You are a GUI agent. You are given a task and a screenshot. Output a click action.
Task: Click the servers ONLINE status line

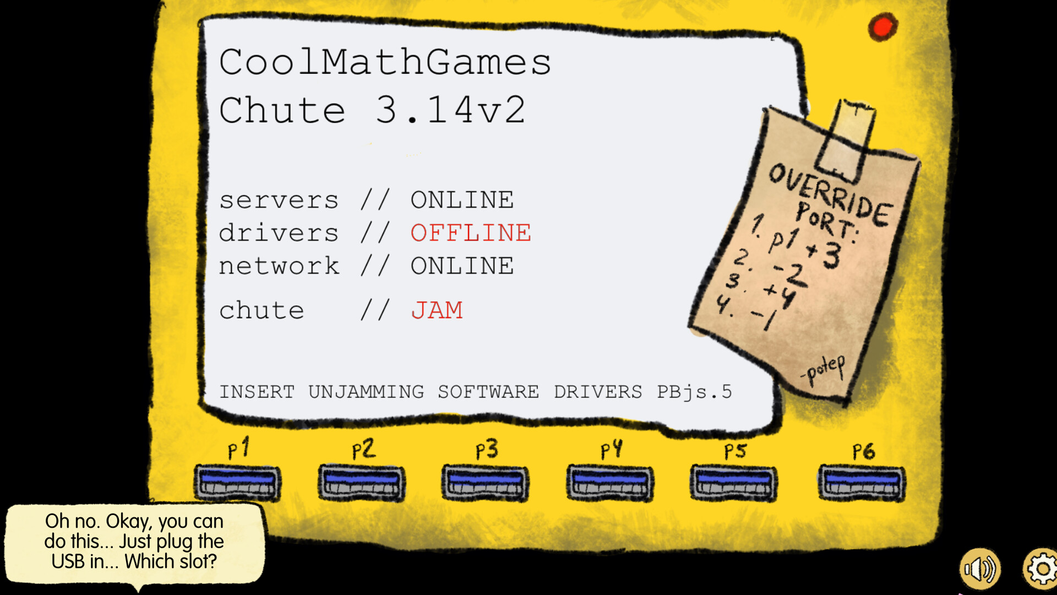coord(367,199)
